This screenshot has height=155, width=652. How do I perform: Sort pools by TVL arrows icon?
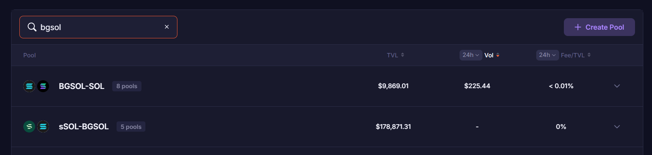402,55
